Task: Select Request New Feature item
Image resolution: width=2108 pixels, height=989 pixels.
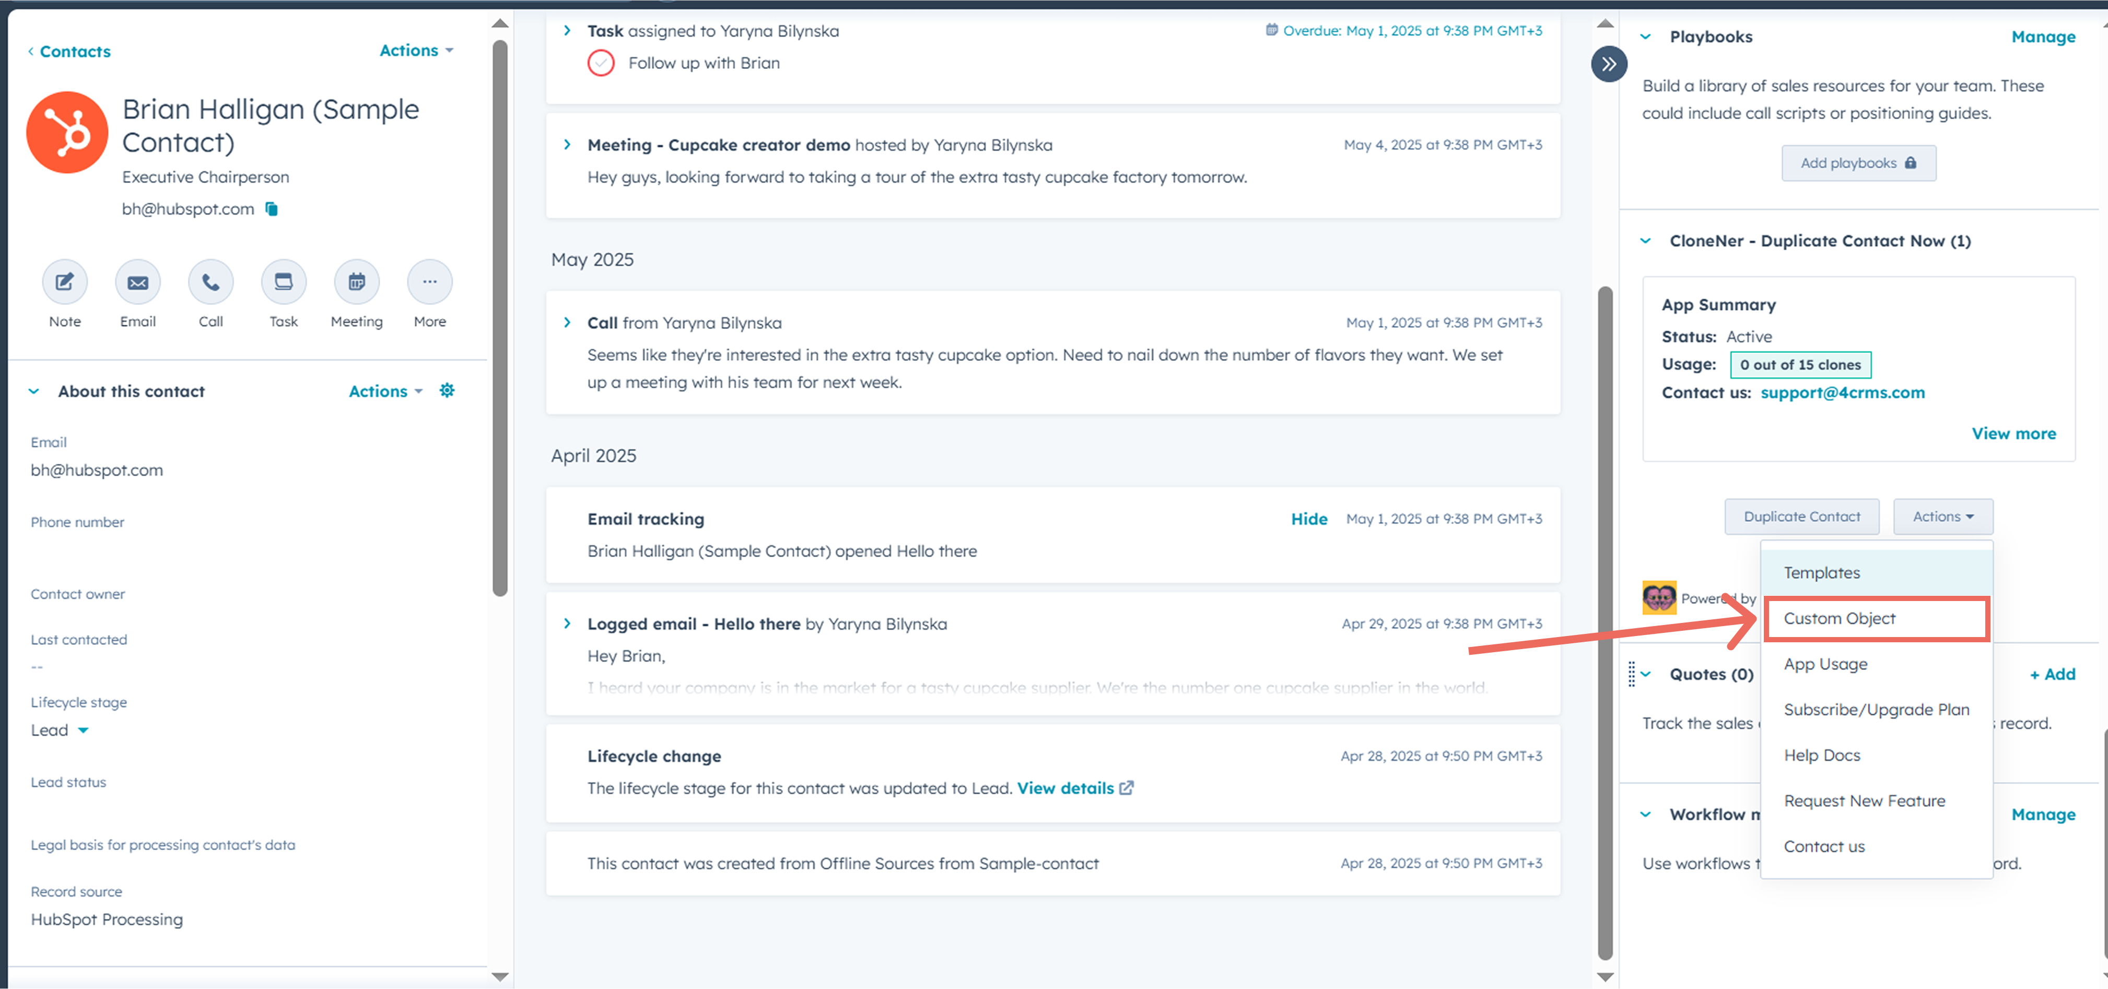Action: coord(1877,801)
